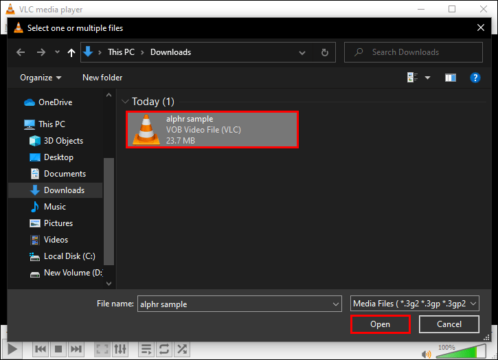
Task: Go up one folder level
Action: (x=71, y=52)
